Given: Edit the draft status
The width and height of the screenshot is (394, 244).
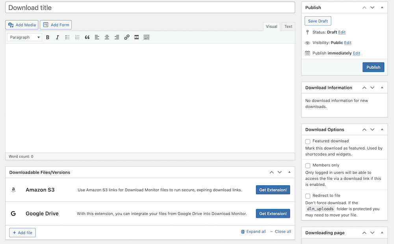Looking at the screenshot, I should pyautogui.click(x=342, y=32).
